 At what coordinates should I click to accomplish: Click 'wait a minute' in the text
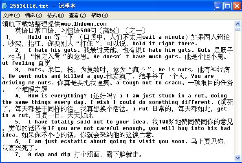(163, 37)
